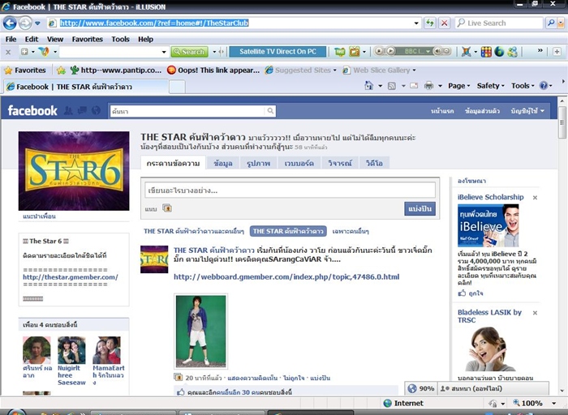Click the green Free TV toolbar icon
Image resolution: width=568 pixels, height=415 pixels.
[x=339, y=52]
